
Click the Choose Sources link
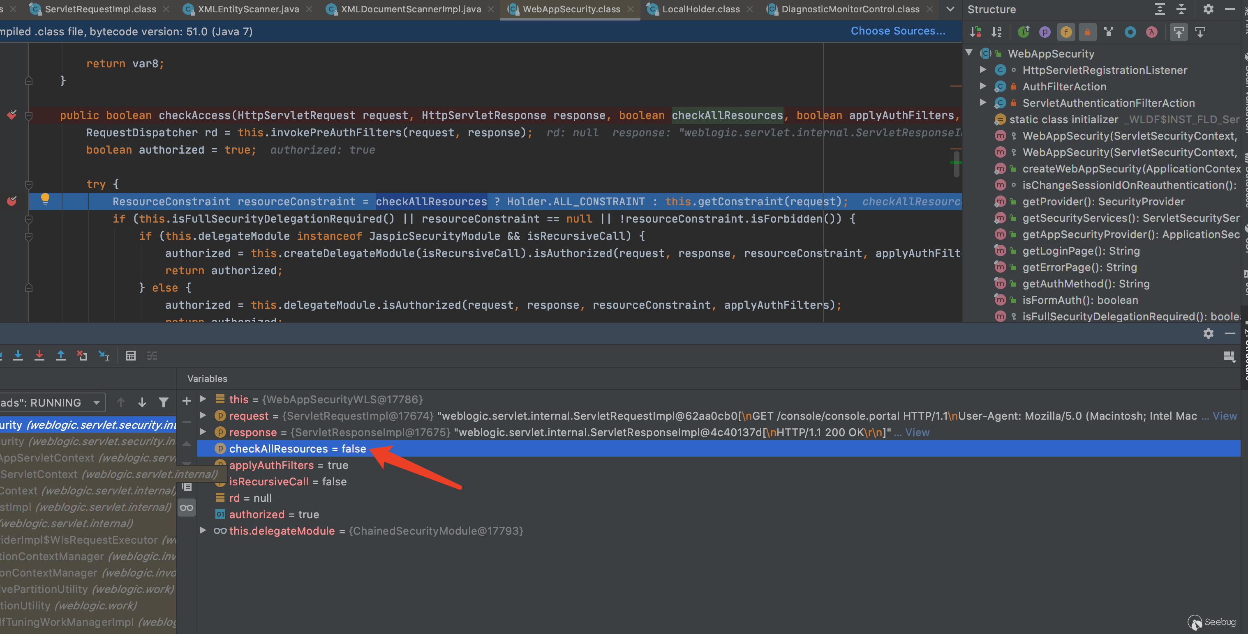pyautogui.click(x=898, y=31)
